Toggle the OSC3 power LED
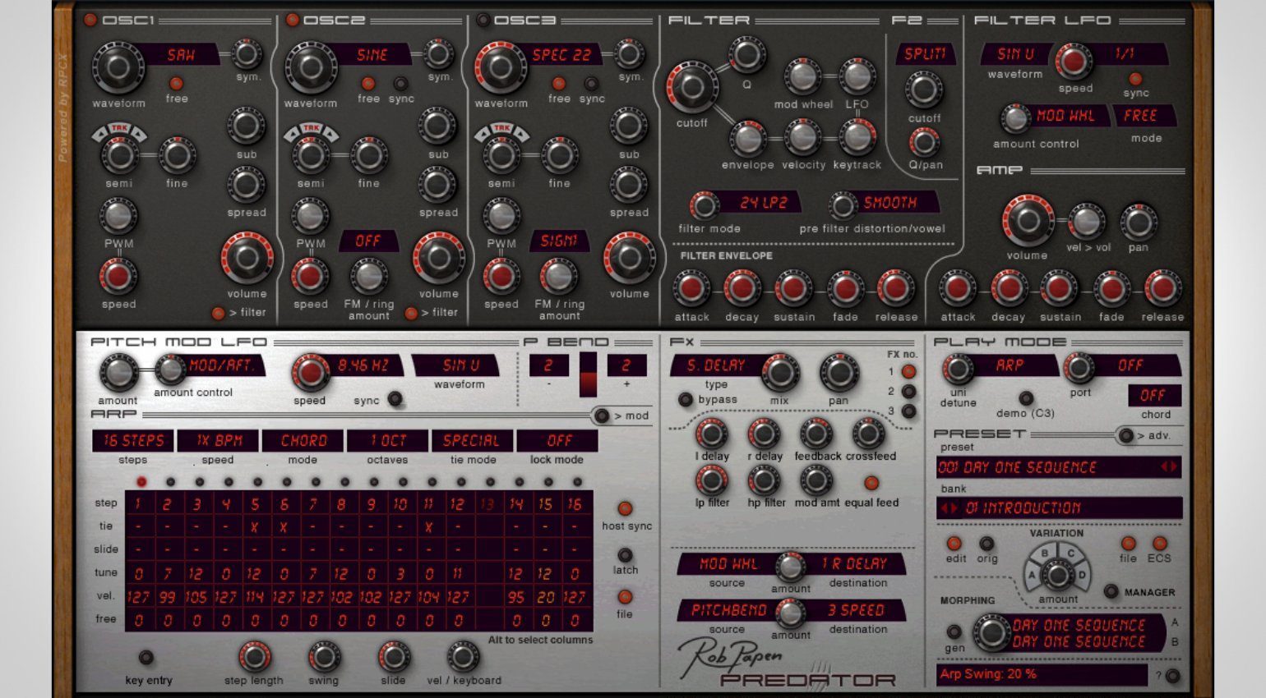The width and height of the screenshot is (1266, 698). (x=483, y=20)
